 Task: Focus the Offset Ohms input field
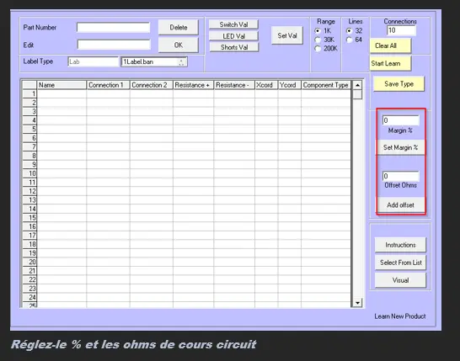click(401, 176)
